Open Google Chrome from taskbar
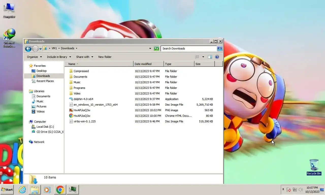 [60, 190]
